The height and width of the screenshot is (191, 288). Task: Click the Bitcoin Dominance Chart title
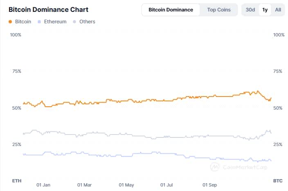pos(48,9)
